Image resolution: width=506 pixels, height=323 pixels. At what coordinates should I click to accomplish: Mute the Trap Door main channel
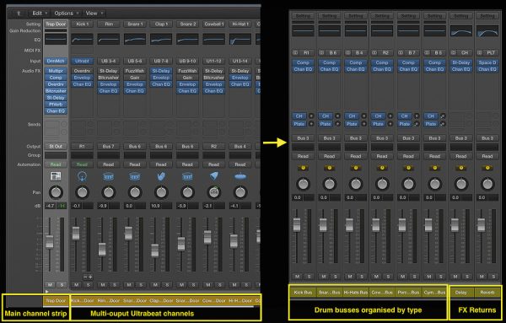(50, 285)
